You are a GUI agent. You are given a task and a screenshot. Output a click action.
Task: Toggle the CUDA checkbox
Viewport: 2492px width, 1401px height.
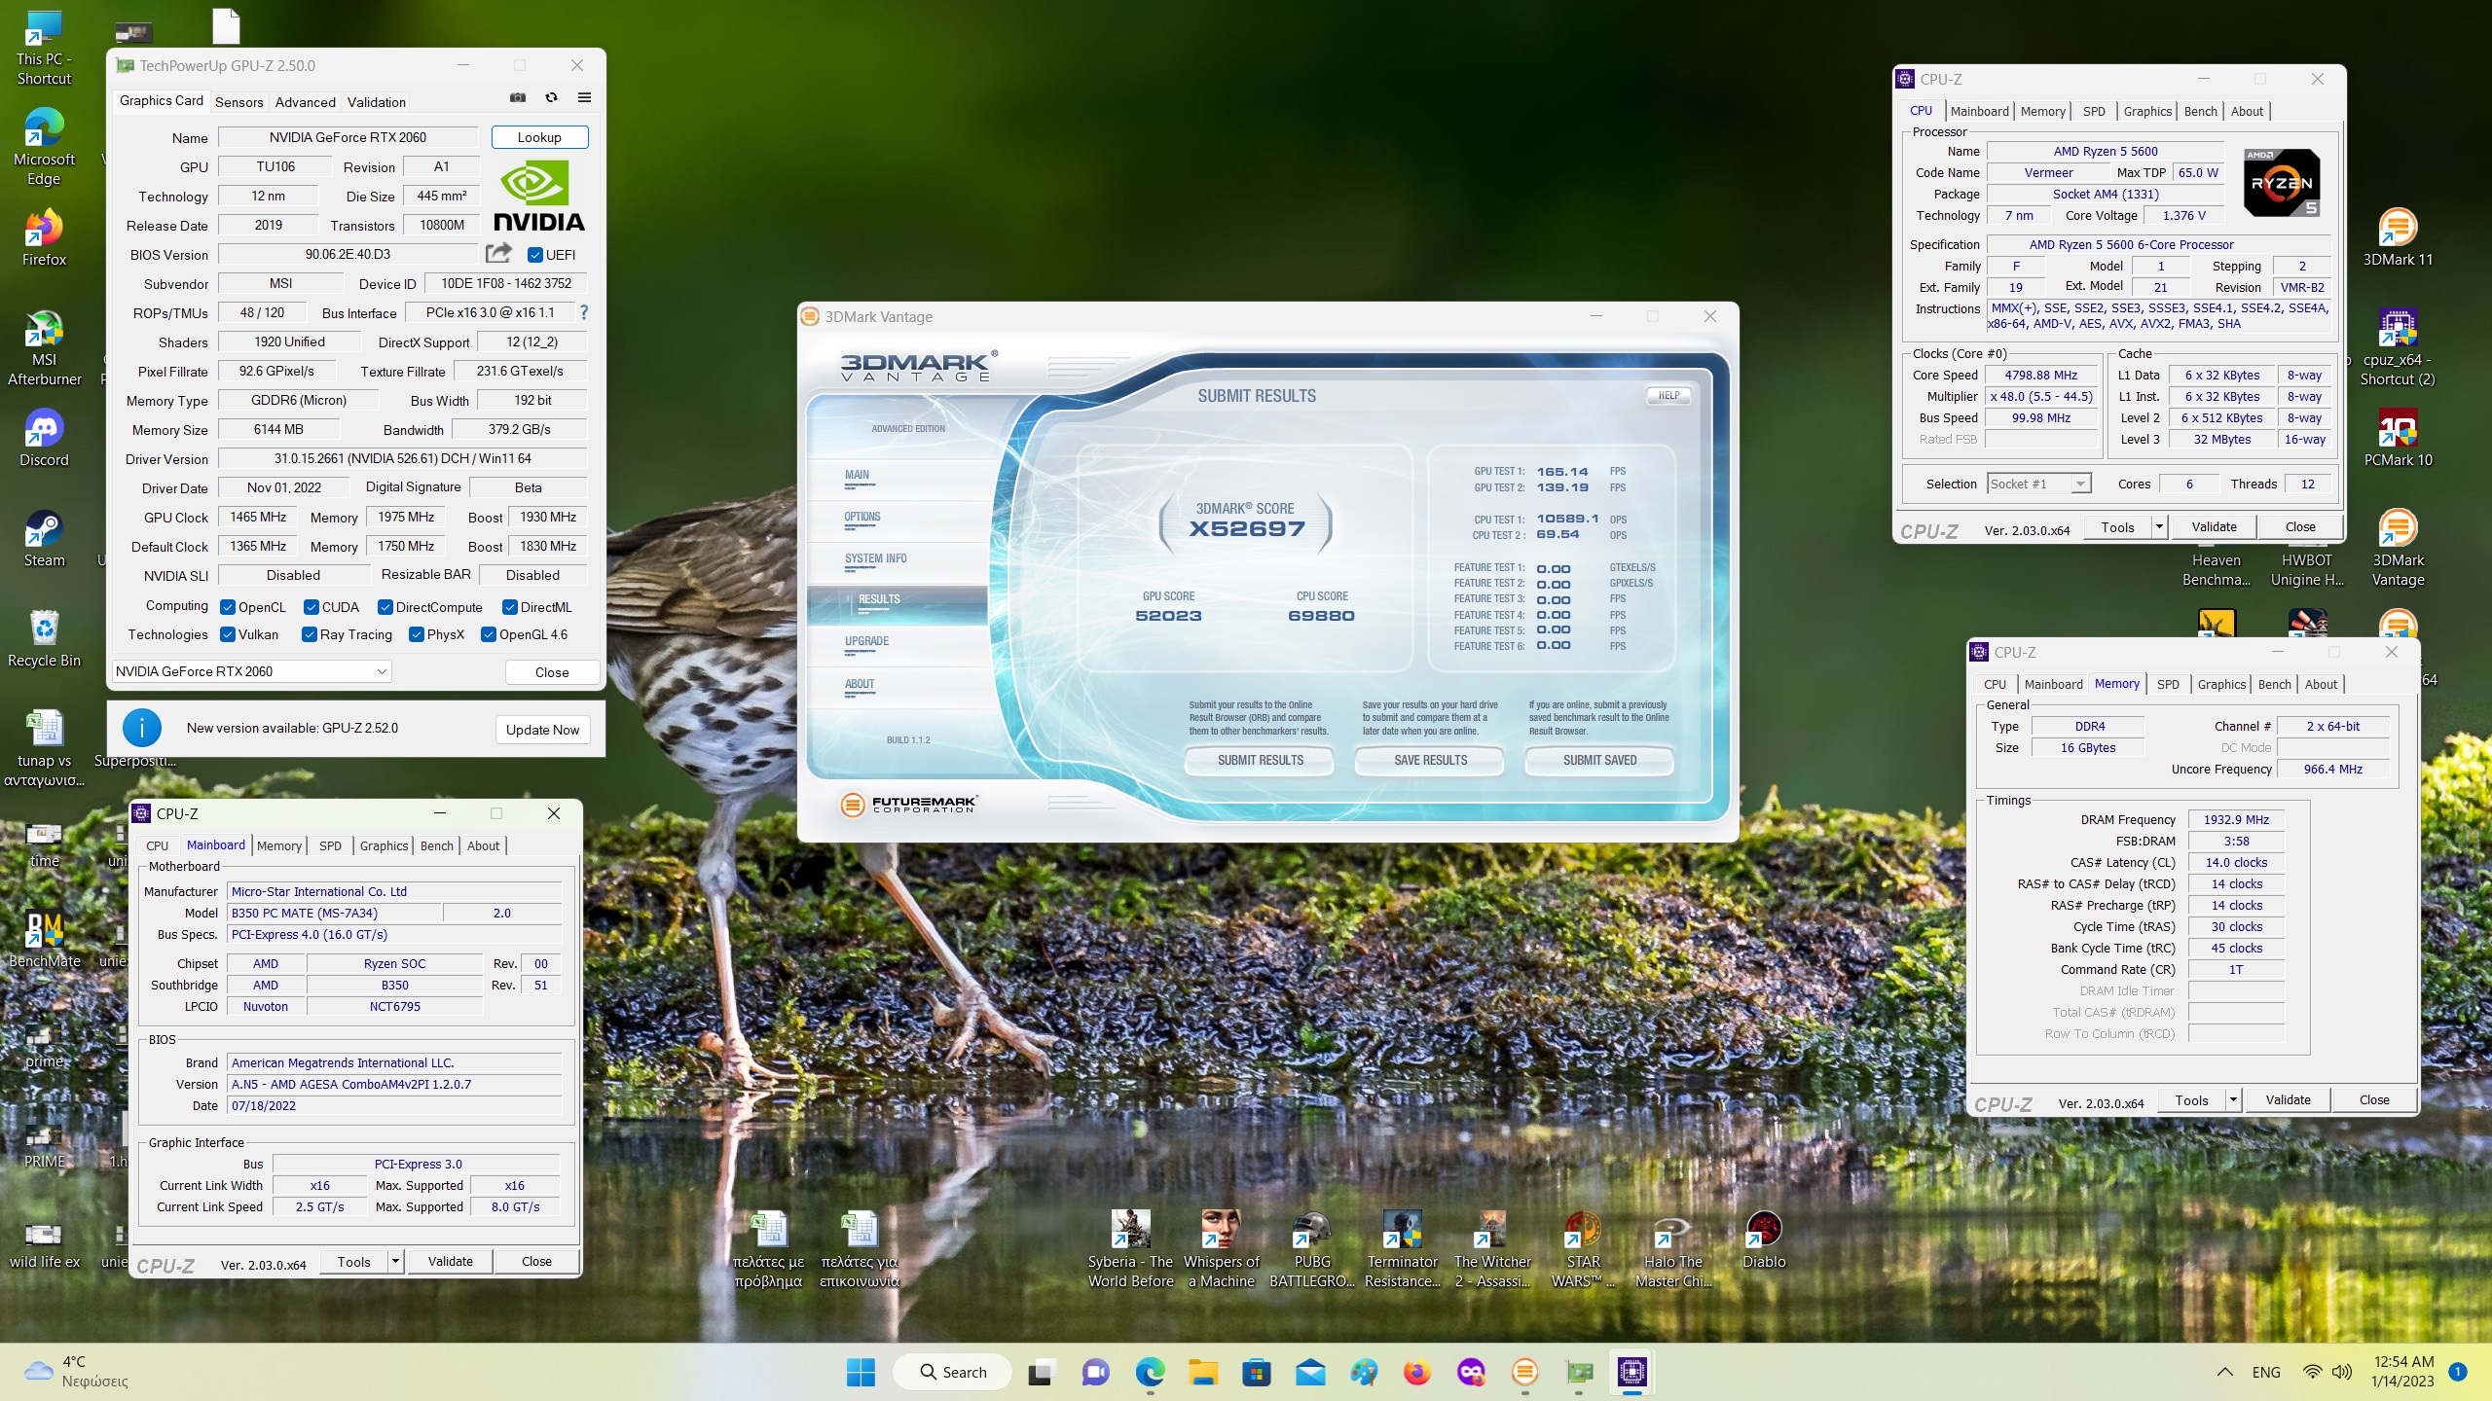(311, 607)
